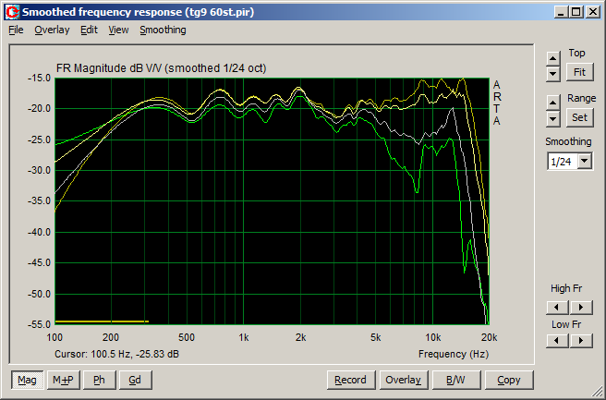This screenshot has width=606, height=400.
Task: Toggle B/W display button
Action: [x=455, y=381]
